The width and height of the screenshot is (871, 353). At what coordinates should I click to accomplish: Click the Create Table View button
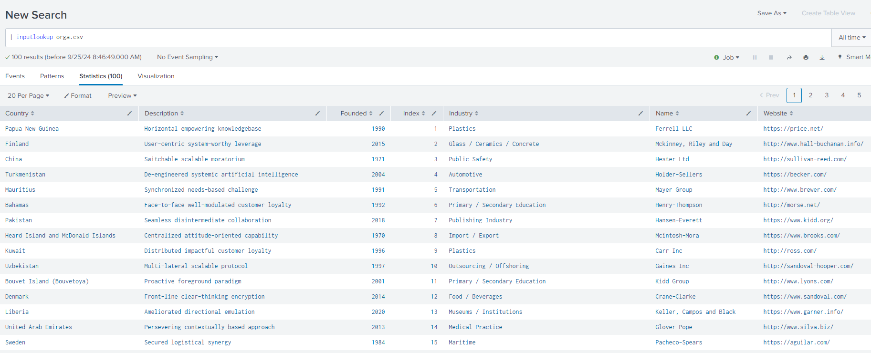tap(829, 13)
